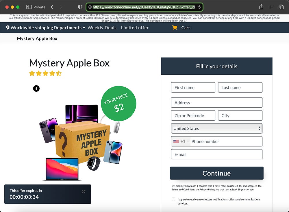Image resolution: width=289 pixels, height=212 pixels.
Task: Click the Fill in your details header
Action: point(216,66)
